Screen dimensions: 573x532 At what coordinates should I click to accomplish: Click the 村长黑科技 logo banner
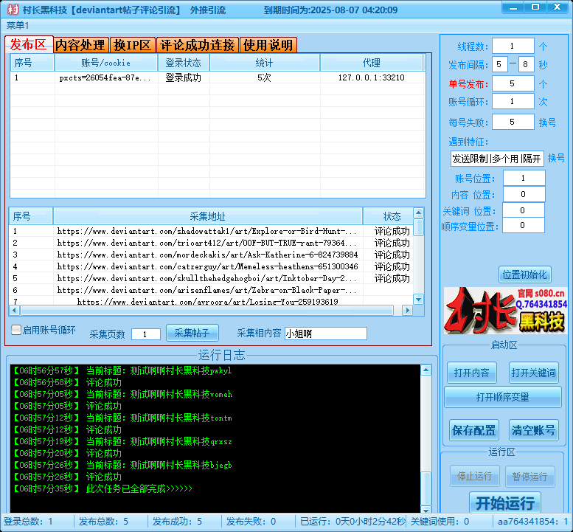pyautogui.click(x=505, y=311)
